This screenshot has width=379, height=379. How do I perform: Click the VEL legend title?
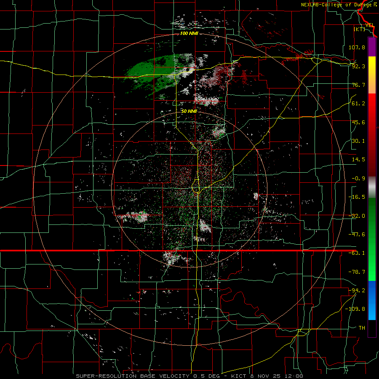tap(370, 25)
